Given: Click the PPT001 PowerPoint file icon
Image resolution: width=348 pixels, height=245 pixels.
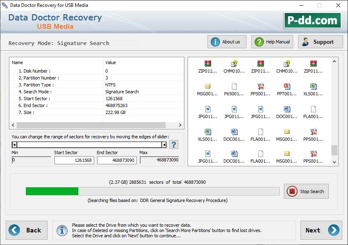Looking at the screenshot, I should pos(286,89).
